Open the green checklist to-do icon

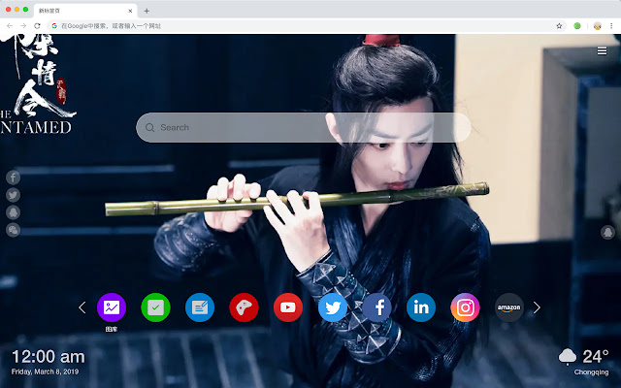(155, 307)
